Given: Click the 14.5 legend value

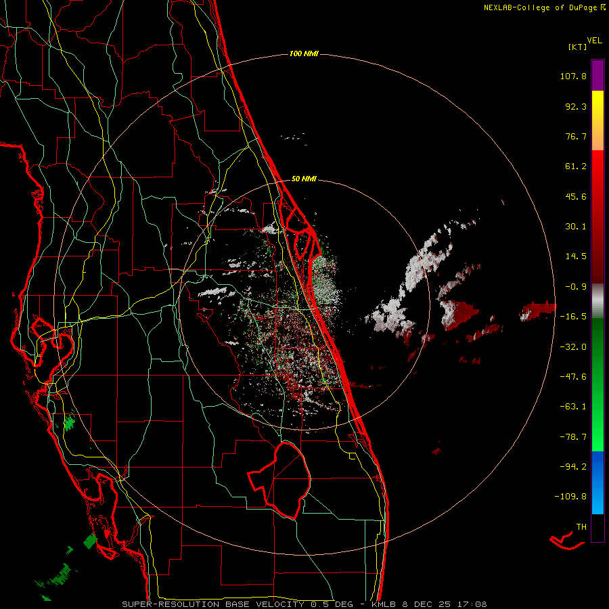Looking at the screenshot, I should (x=576, y=256).
